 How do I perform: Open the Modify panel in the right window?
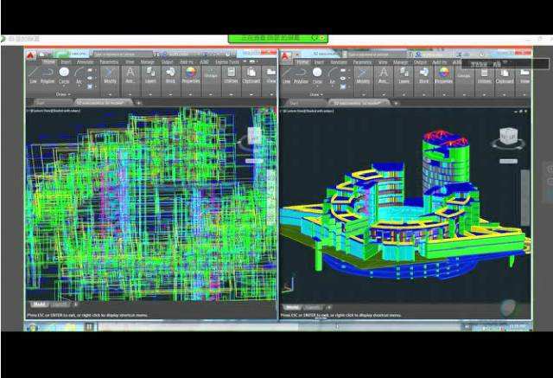click(363, 76)
